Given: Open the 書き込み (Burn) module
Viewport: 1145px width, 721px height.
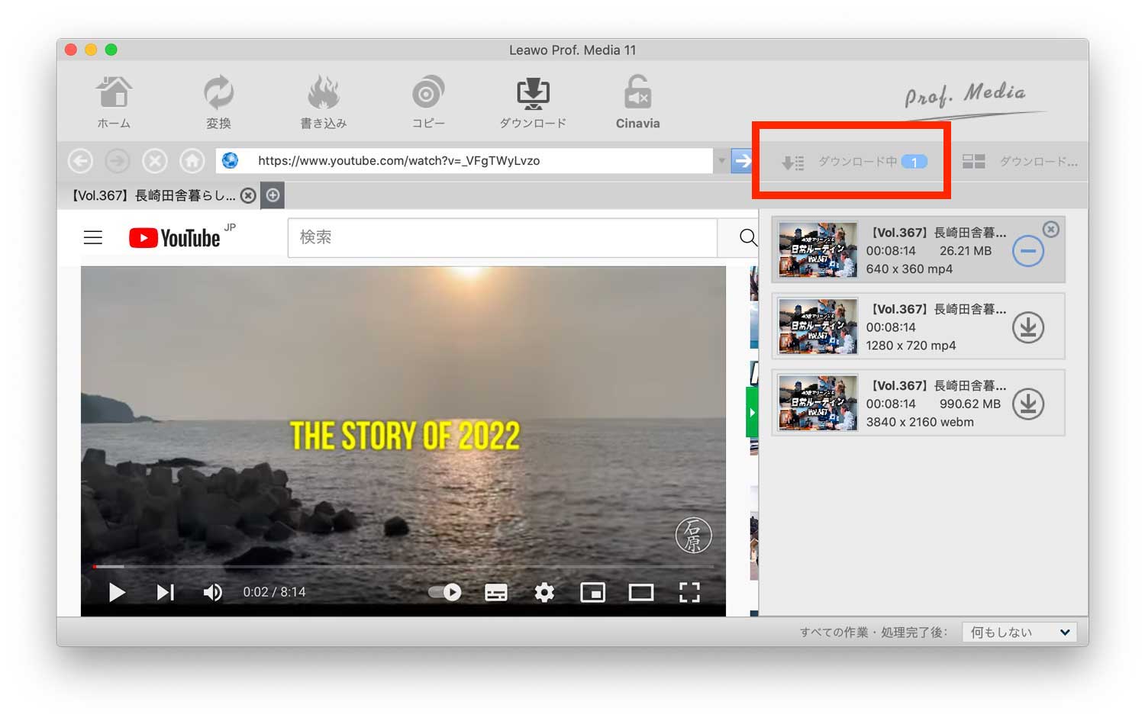Looking at the screenshot, I should 323,102.
